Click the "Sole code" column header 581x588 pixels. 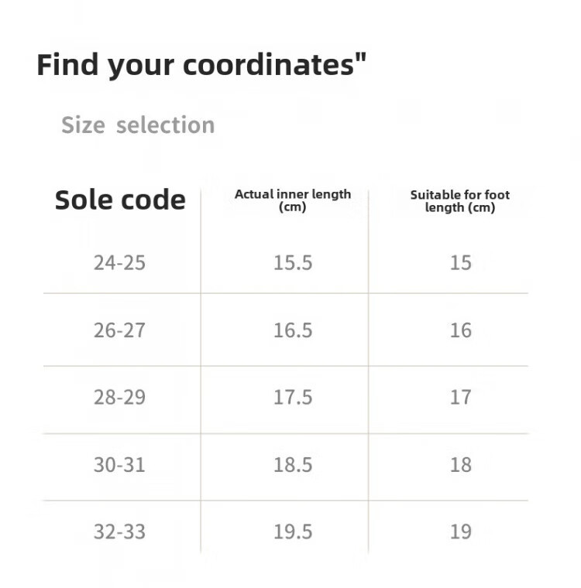(x=120, y=200)
